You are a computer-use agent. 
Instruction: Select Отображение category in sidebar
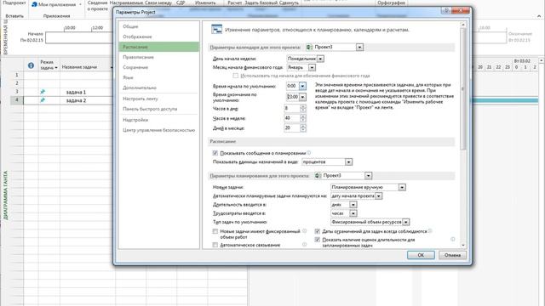point(159,37)
